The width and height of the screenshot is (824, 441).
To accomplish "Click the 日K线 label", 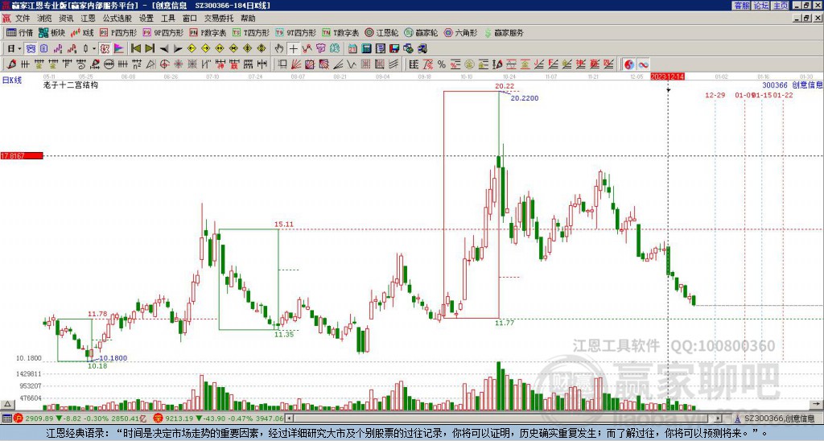I will [x=11, y=80].
